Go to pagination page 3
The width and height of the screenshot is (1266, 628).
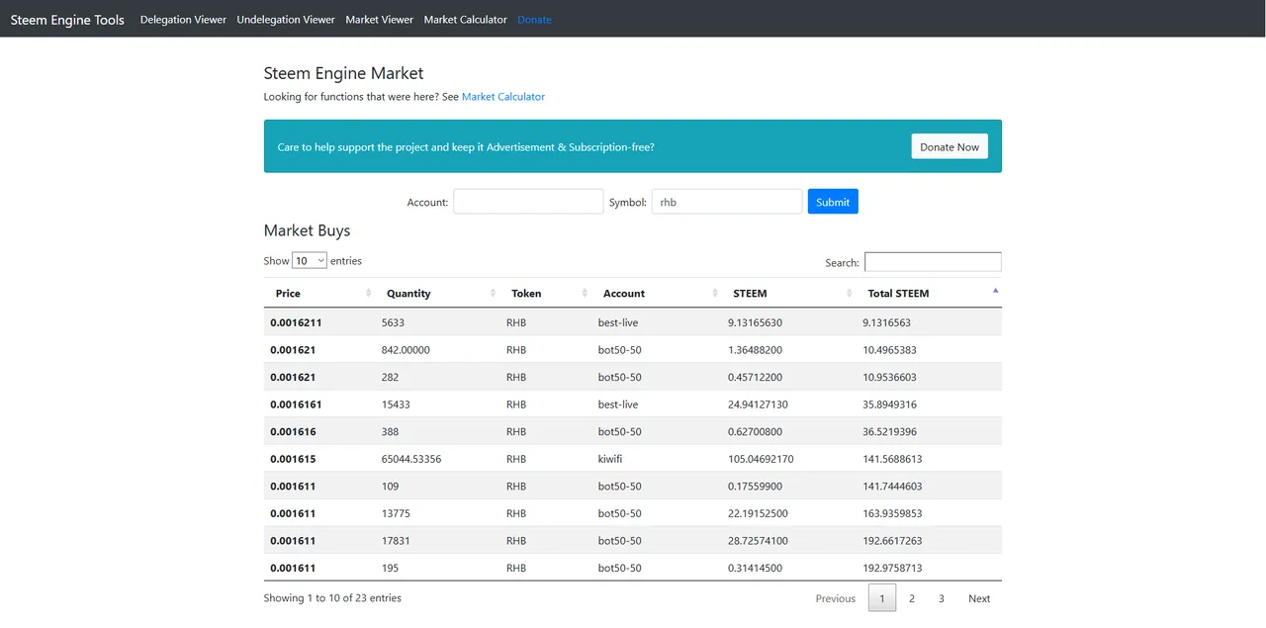pos(942,598)
